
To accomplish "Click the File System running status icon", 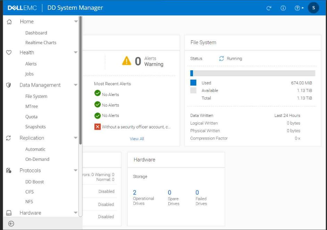I will point(221,58).
